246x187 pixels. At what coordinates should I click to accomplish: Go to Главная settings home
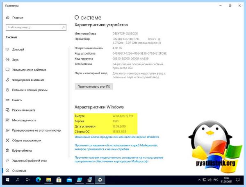(x=18, y=18)
